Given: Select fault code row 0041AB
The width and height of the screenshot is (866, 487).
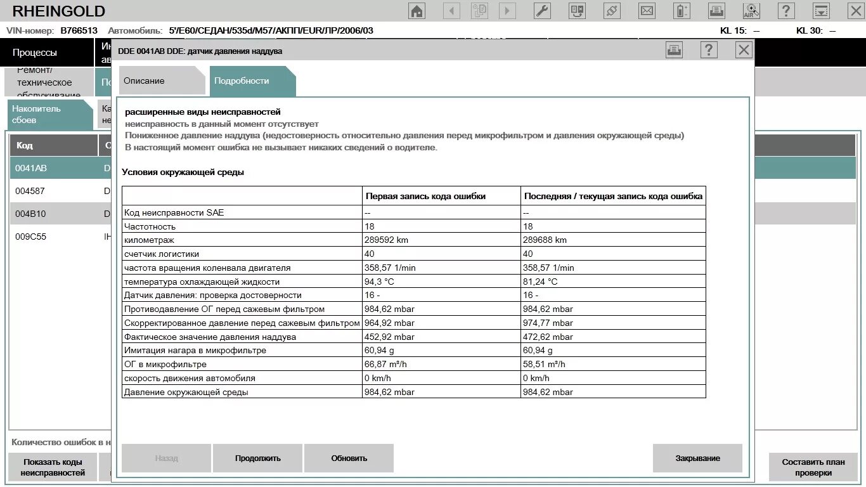Looking at the screenshot, I should [x=60, y=168].
